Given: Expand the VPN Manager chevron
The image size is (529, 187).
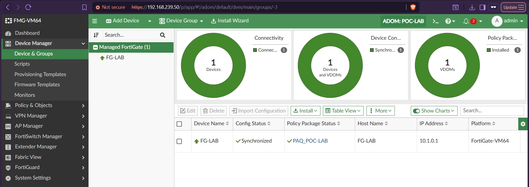Looking at the screenshot, I should coord(83,116).
